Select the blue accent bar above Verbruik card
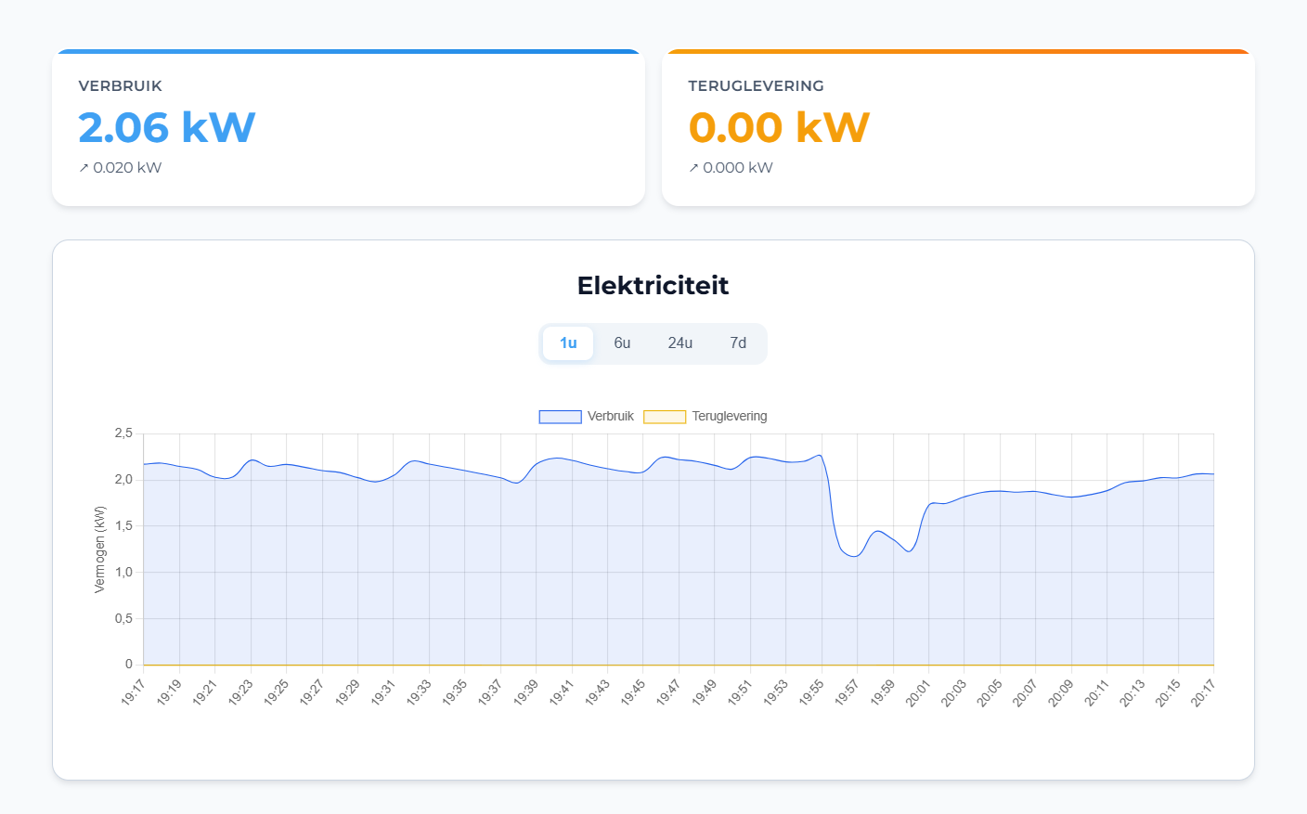 [x=348, y=53]
